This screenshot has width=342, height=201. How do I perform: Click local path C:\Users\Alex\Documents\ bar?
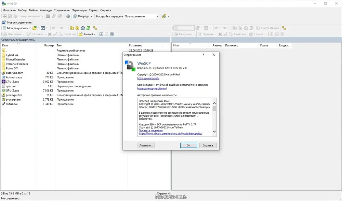pyautogui.click(x=85, y=40)
